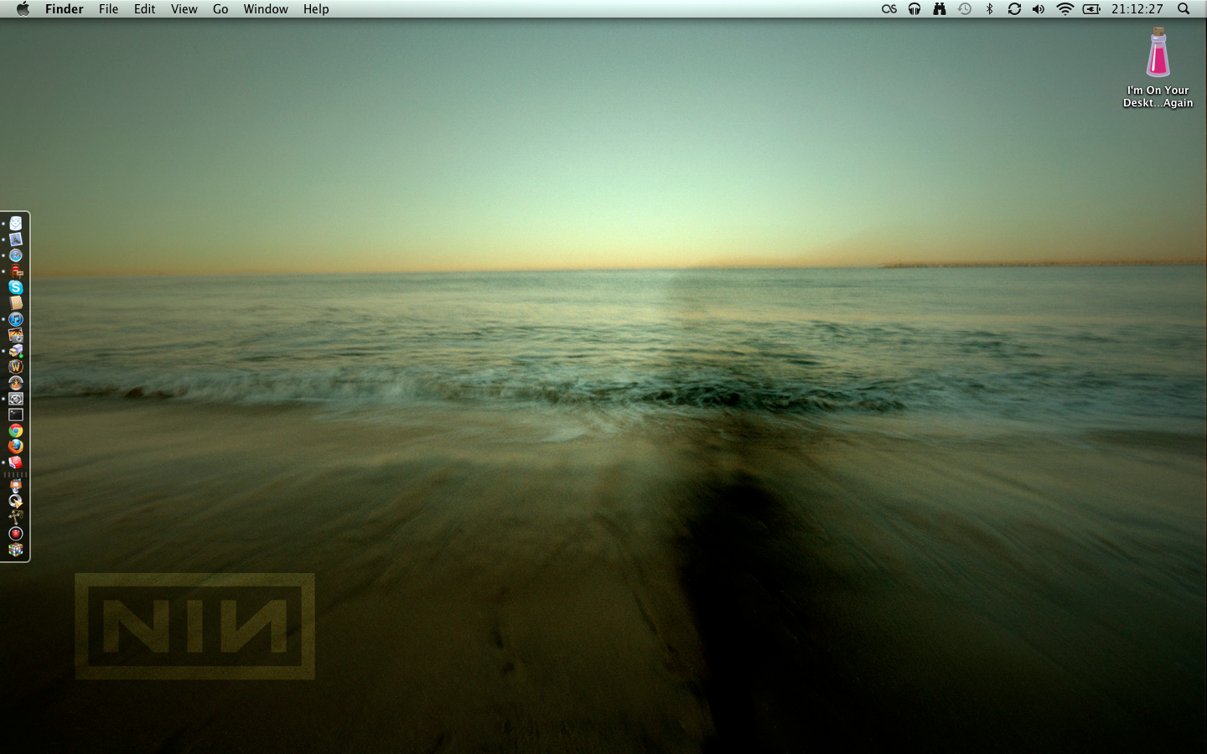The image size is (1207, 754).
Task: Open the Wi-Fi status menu
Action: (1065, 9)
